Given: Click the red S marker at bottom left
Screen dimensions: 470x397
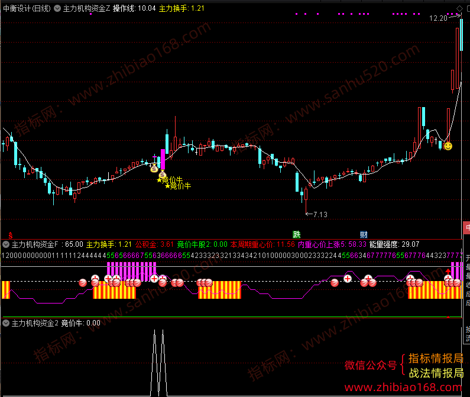Looking at the screenshot, I should [x=11, y=235].
